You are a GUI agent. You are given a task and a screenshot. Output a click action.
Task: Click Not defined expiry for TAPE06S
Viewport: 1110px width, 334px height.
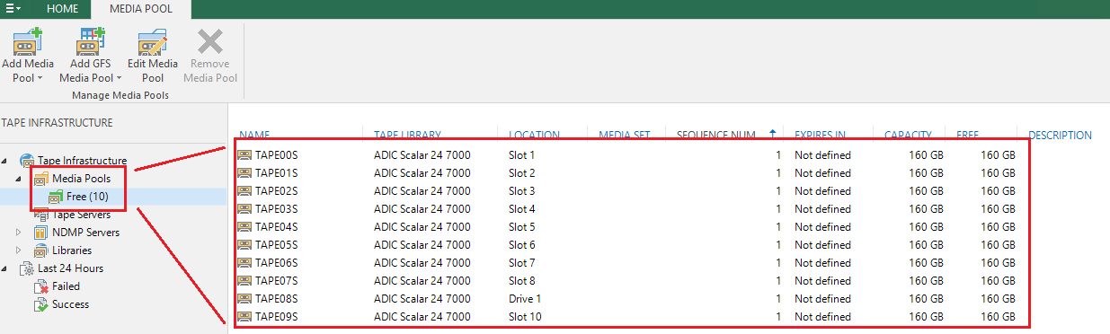point(822,263)
